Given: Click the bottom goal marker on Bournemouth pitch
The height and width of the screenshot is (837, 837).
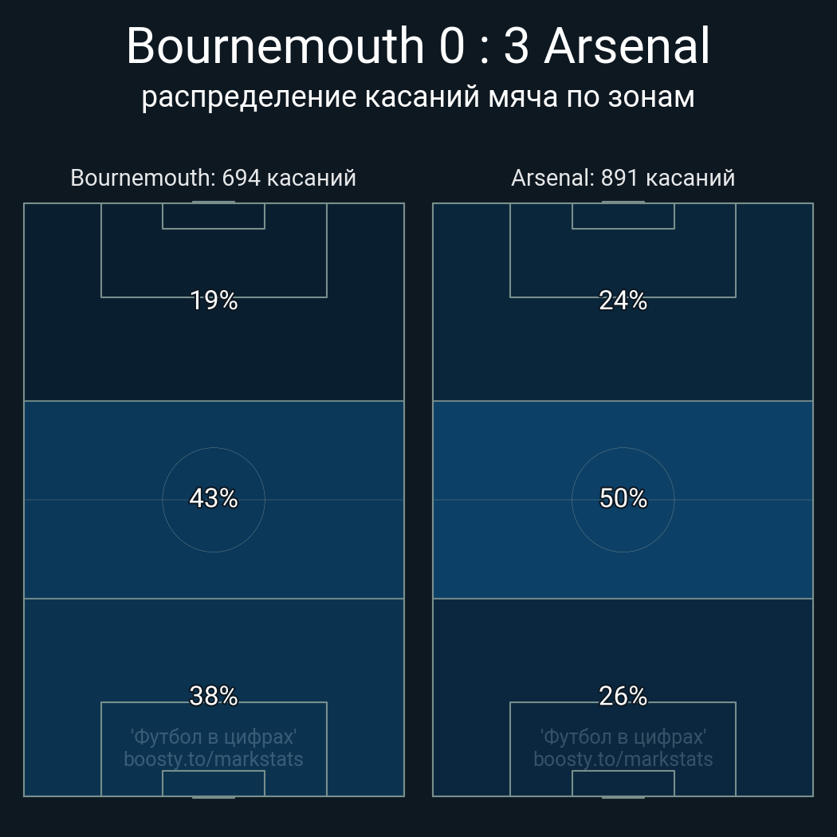Looking at the screenshot, I should [x=214, y=796].
